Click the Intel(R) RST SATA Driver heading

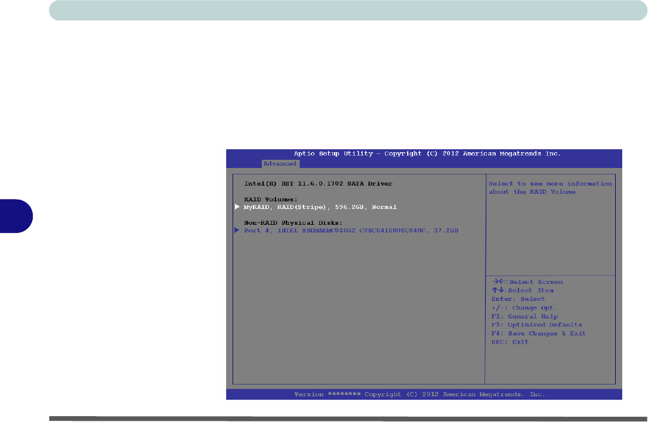tap(318, 184)
